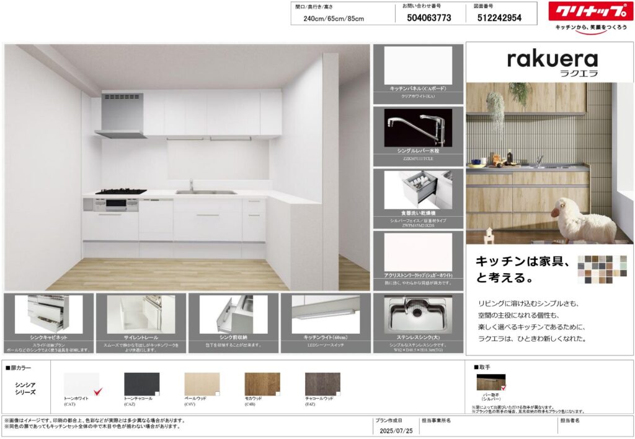Pick the Charcoal Wood door swatch

click(x=322, y=383)
